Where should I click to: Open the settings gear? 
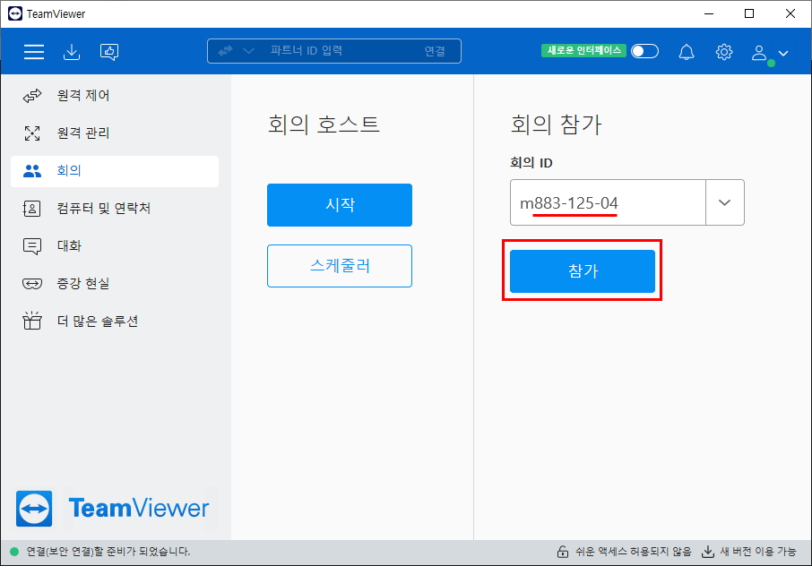724,52
